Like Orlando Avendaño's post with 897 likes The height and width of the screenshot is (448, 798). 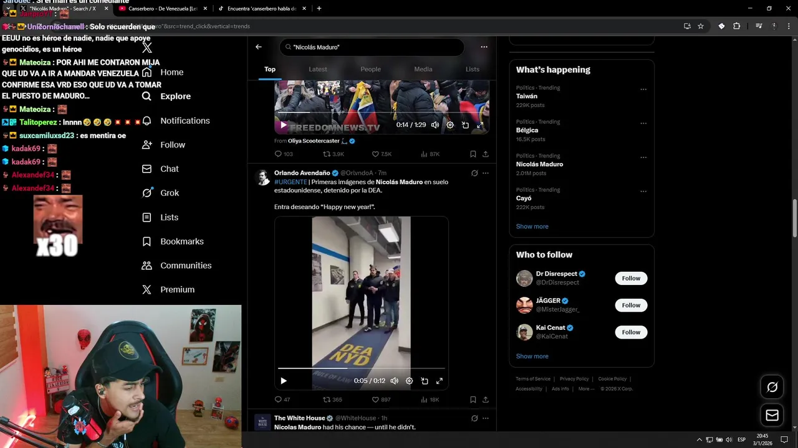click(381, 399)
